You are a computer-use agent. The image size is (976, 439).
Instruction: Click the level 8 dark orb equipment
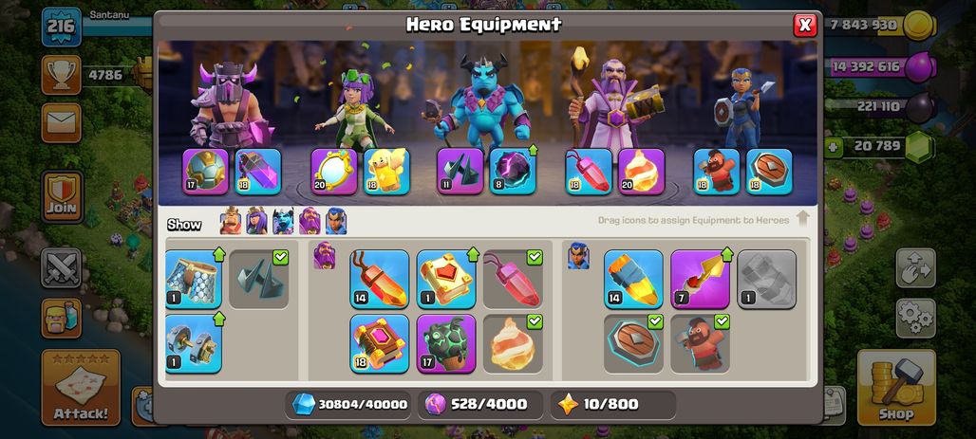(513, 172)
